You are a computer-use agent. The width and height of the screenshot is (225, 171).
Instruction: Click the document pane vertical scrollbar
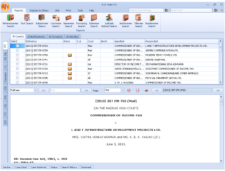tap(221, 129)
